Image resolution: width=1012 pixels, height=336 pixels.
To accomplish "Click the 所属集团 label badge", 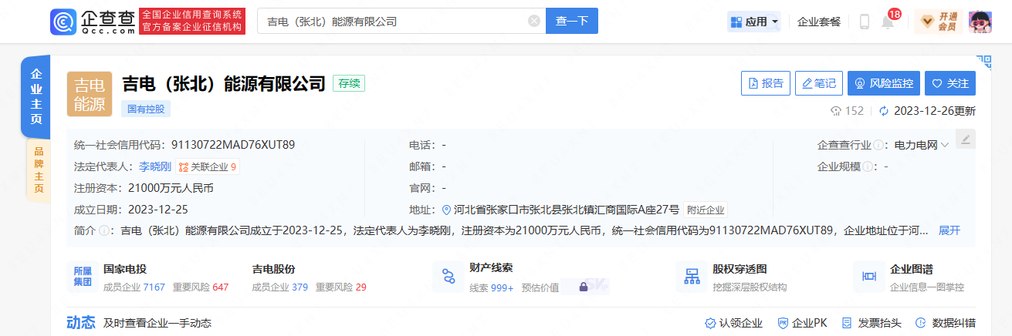I will tap(83, 276).
